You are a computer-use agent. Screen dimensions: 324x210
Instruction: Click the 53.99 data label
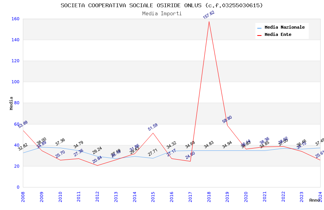pyautogui.click(x=23, y=124)
